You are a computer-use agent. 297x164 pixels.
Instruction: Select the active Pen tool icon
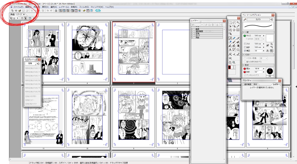(230, 38)
